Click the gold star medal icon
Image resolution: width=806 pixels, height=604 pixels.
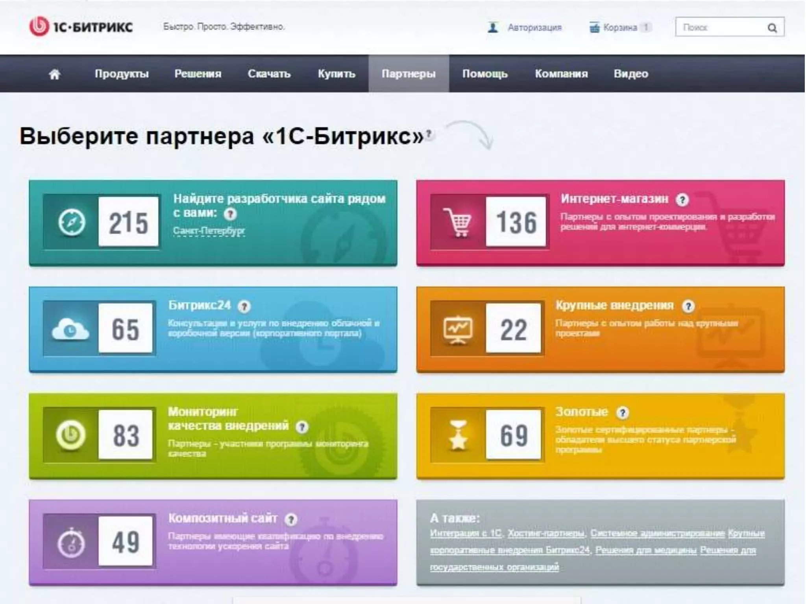pos(458,435)
